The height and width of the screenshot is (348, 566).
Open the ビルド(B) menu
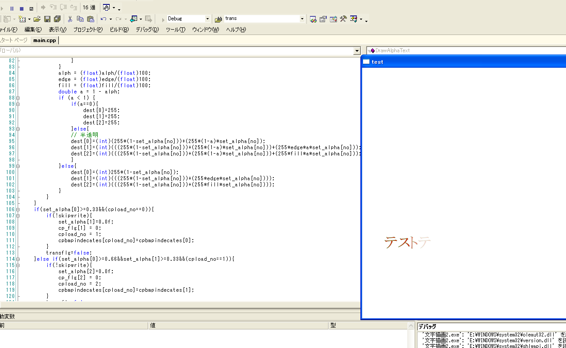[x=119, y=30]
